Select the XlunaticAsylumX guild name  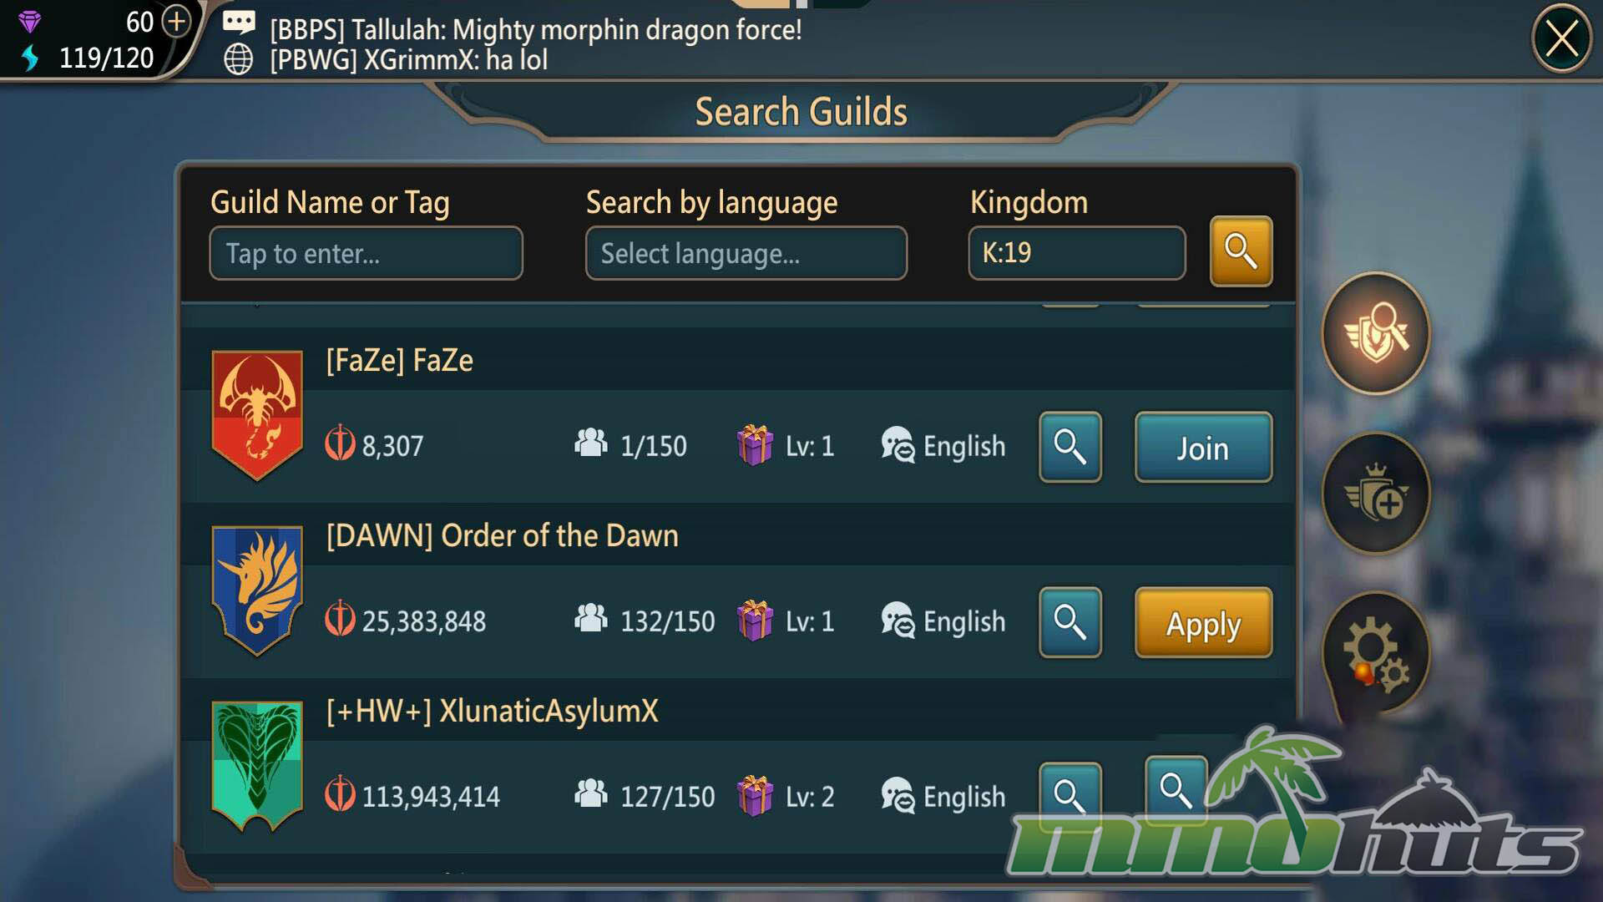click(x=492, y=711)
